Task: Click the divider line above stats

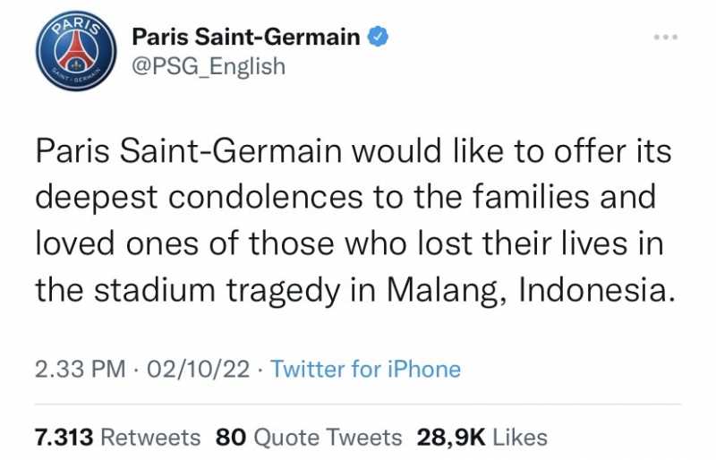Action: [x=358, y=404]
